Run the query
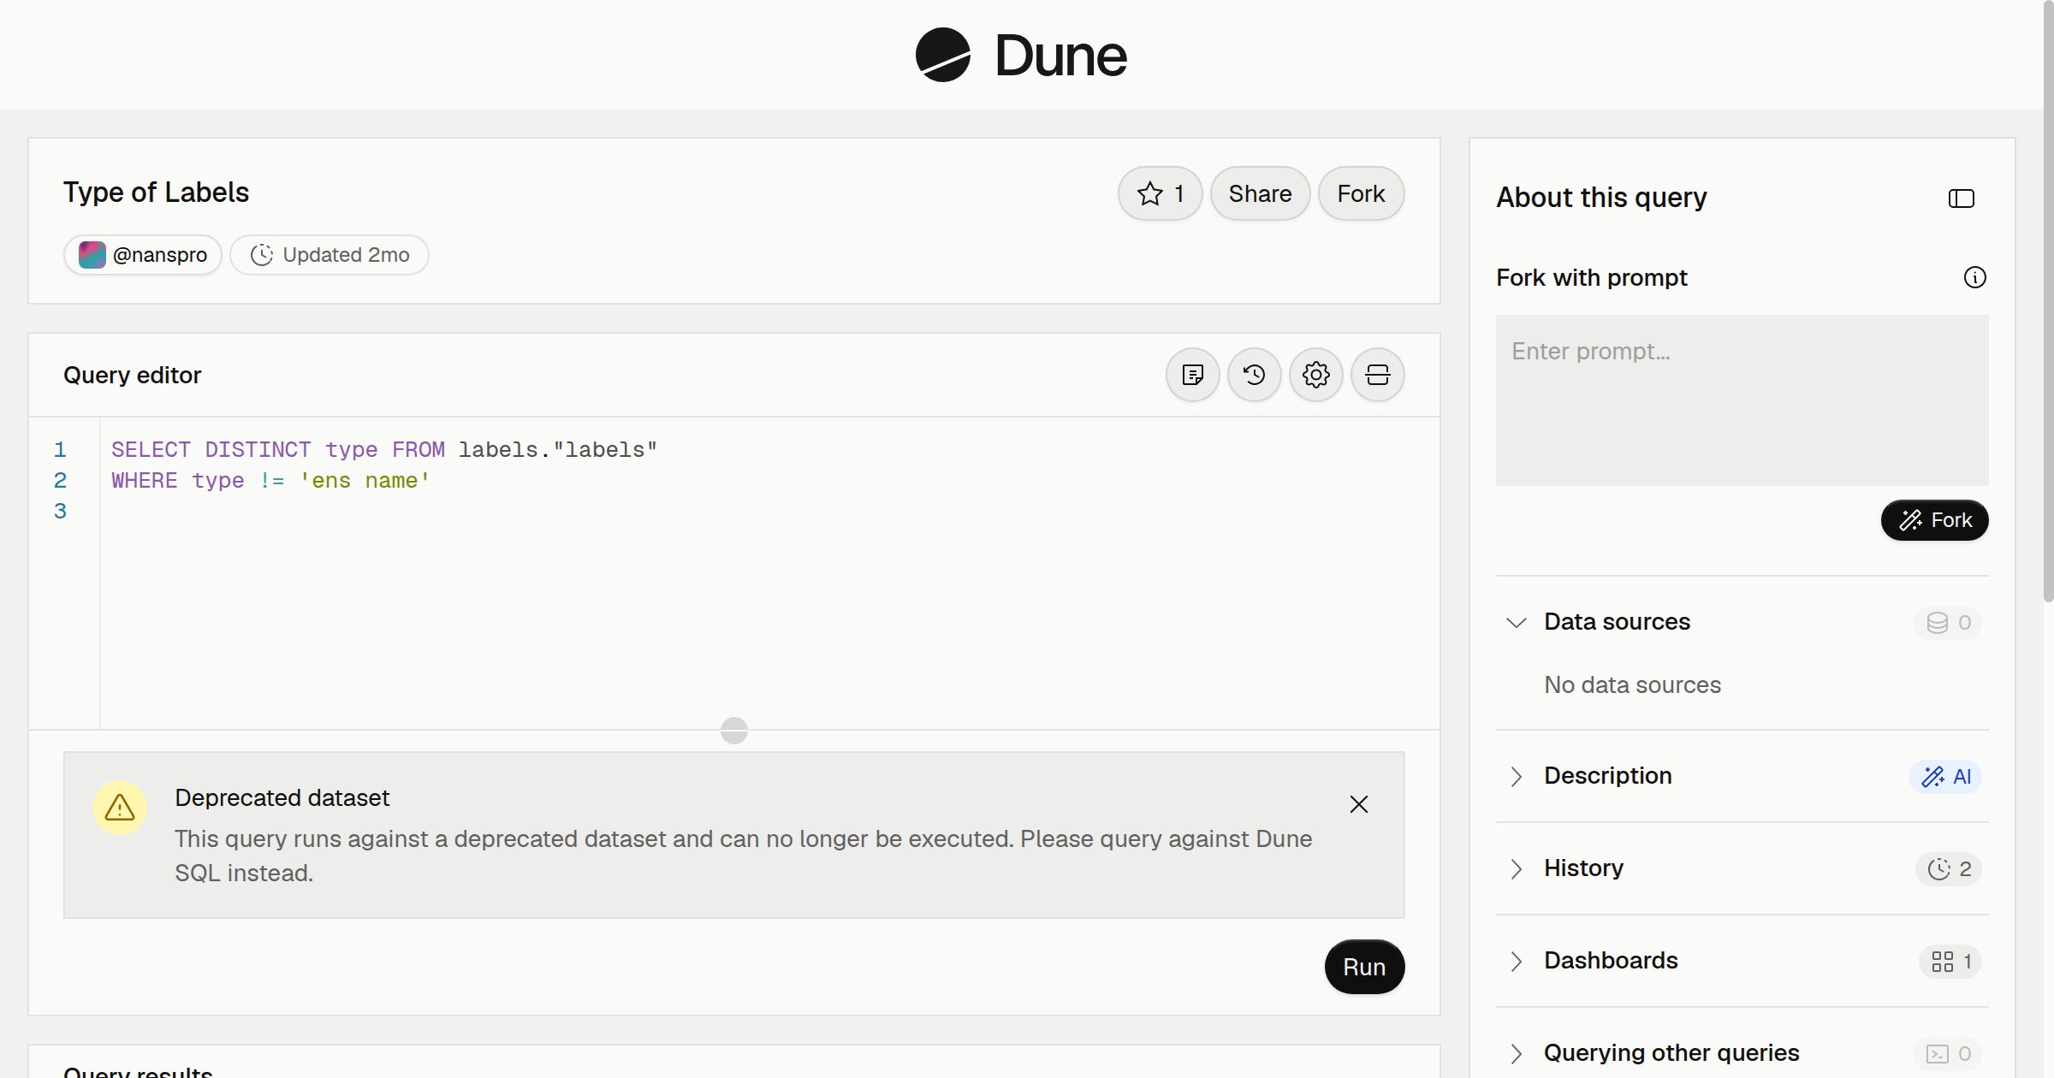This screenshot has height=1078, width=2054. (x=1364, y=967)
